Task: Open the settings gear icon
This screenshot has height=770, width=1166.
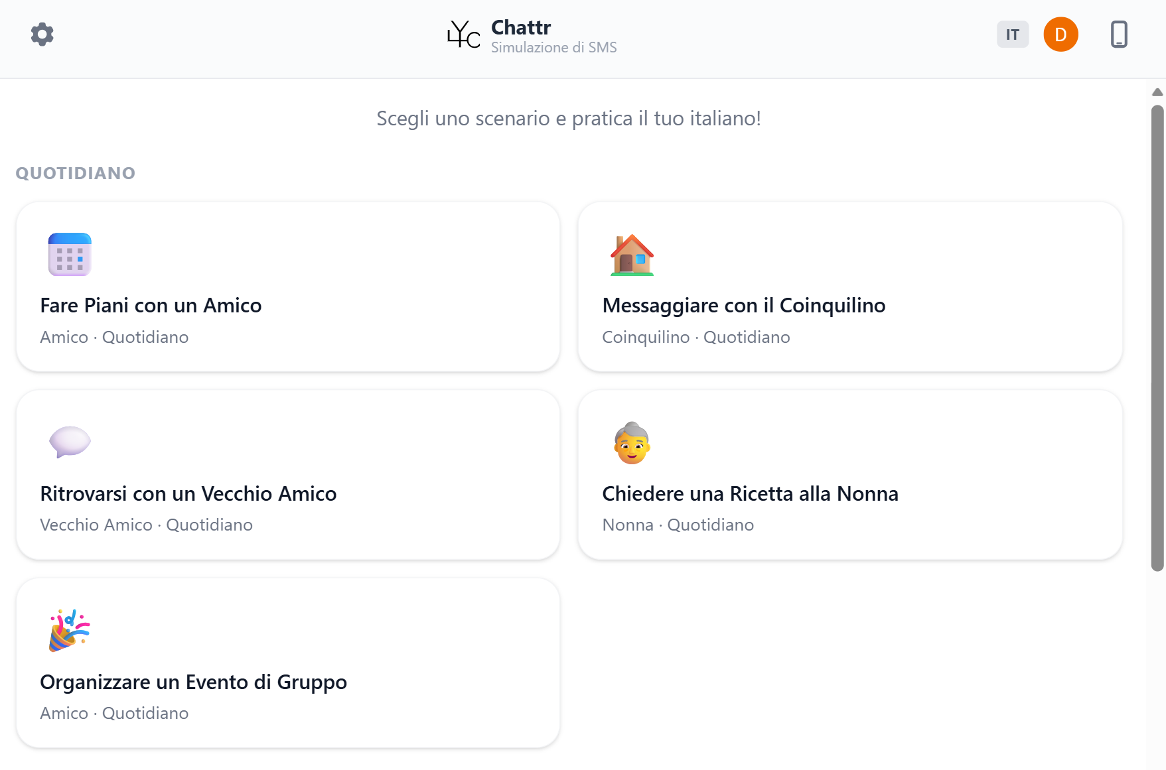Action: coord(42,34)
